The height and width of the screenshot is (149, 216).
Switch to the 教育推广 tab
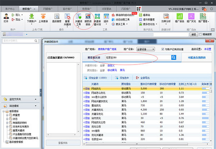pyautogui.click(x=87, y=9)
